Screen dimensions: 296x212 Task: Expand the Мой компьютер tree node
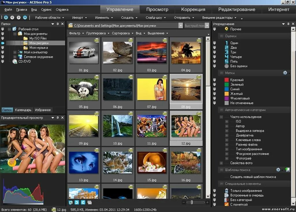tap(15, 52)
